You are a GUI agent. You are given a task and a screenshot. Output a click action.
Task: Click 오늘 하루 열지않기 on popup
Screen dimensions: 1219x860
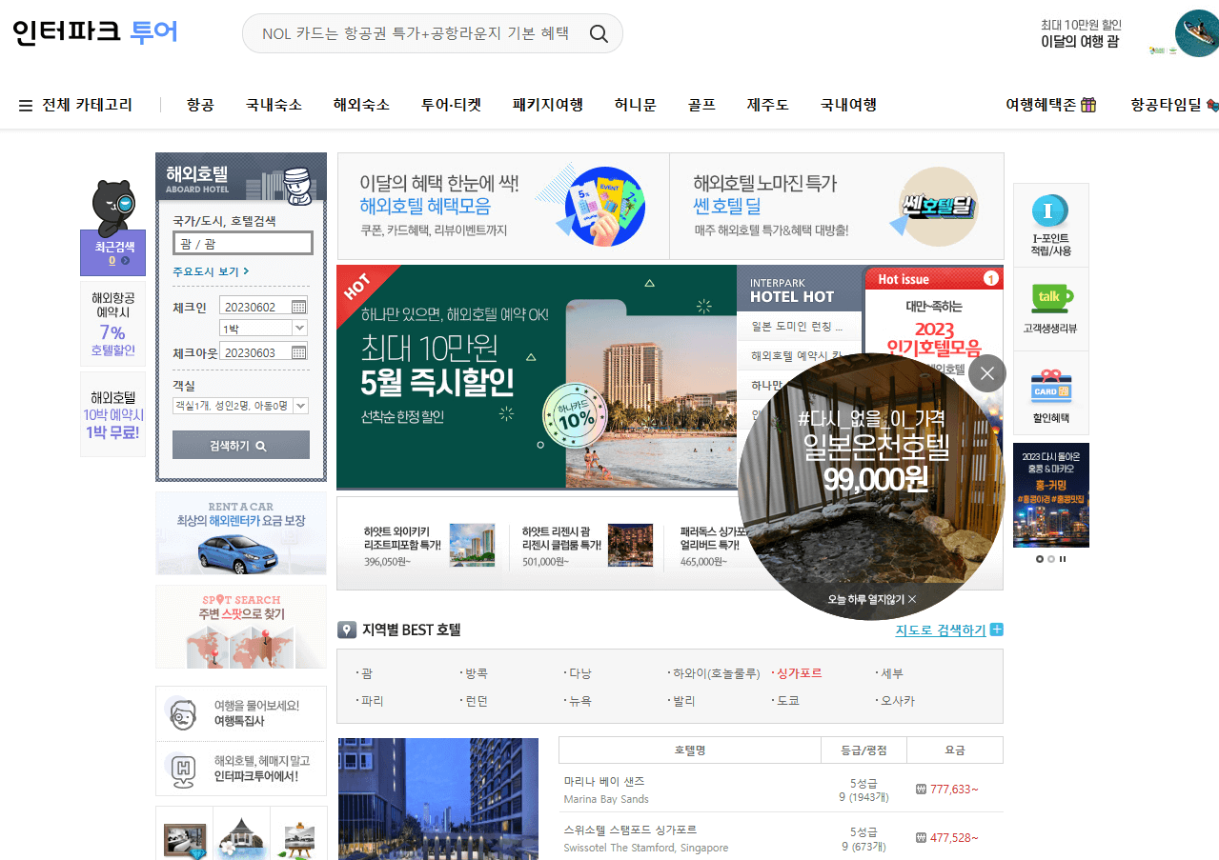[872, 599]
